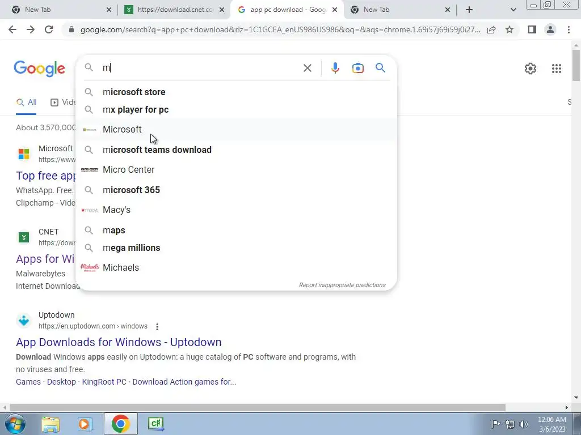Bookmark this page with the star icon
This screenshot has width=581, height=435.
coord(510,29)
